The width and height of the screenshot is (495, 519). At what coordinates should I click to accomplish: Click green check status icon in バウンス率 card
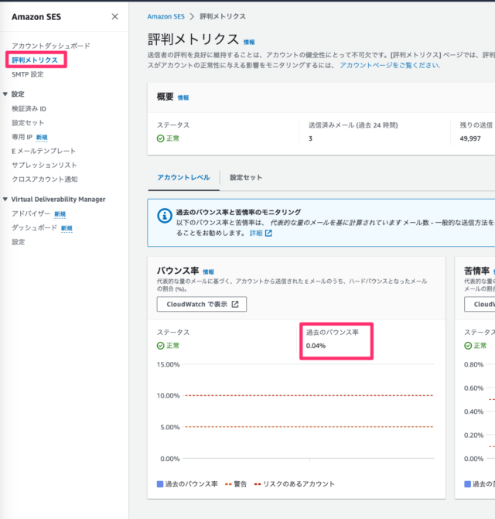(160, 346)
